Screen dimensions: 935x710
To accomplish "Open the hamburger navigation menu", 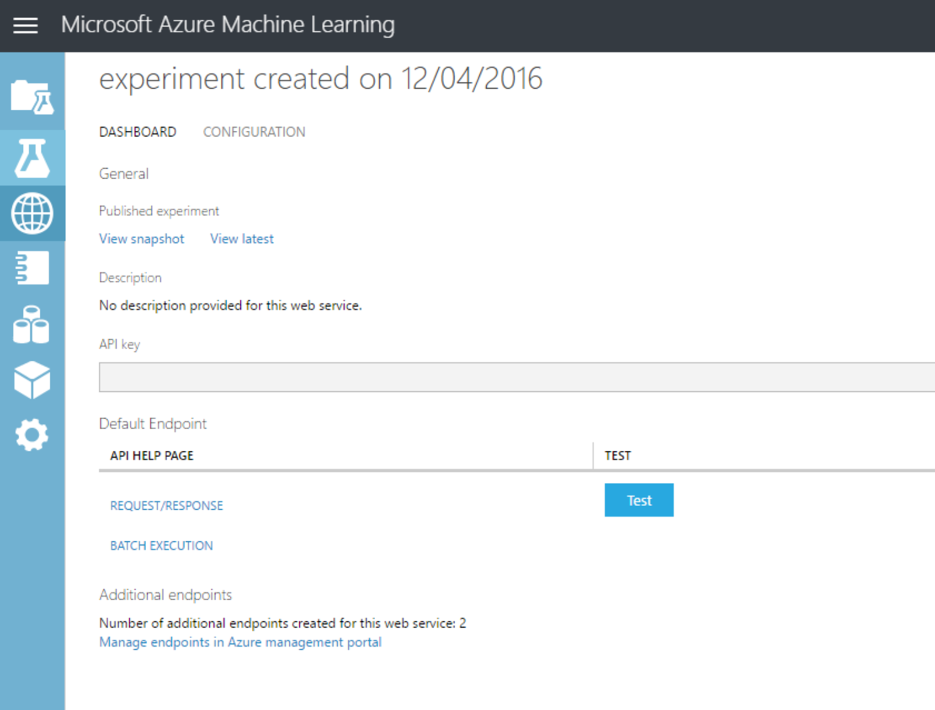I will pos(26,26).
